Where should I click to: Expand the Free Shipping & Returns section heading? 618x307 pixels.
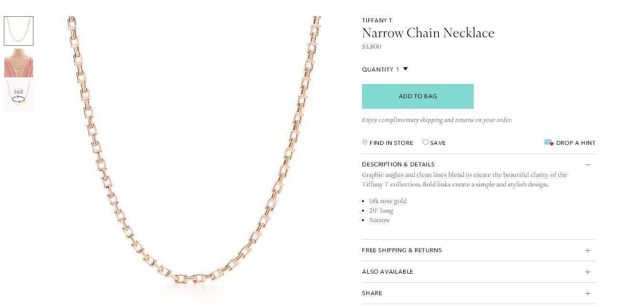pyautogui.click(x=402, y=250)
